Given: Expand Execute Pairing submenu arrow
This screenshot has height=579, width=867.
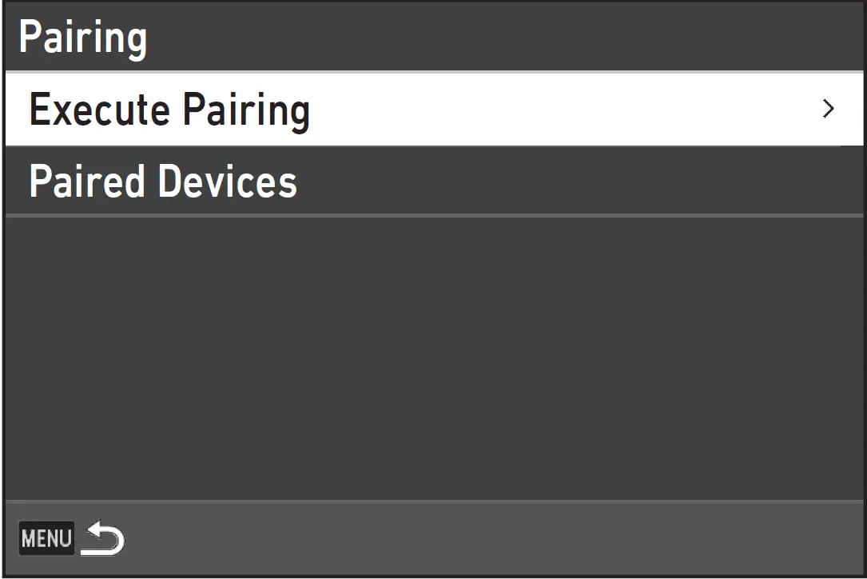Looking at the screenshot, I should pos(829,109).
